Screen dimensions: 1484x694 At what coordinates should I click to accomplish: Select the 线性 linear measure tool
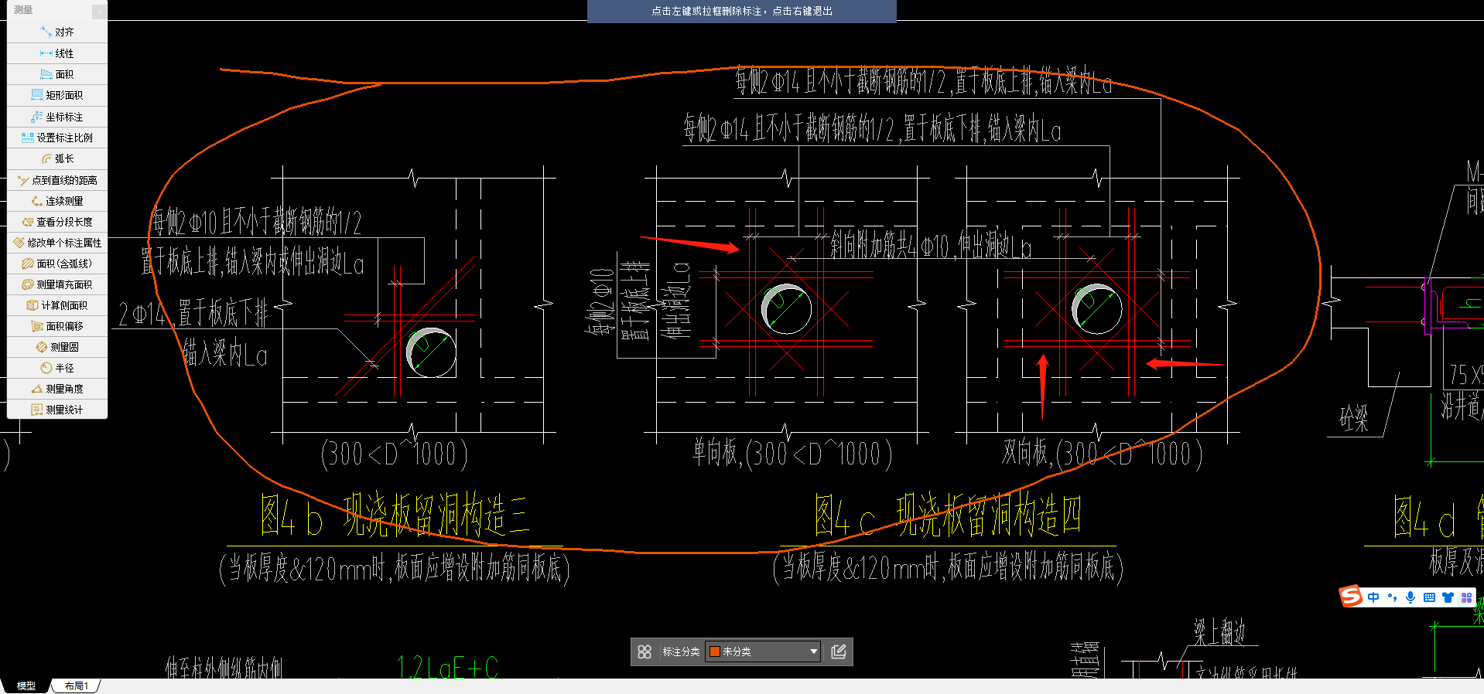pyautogui.click(x=57, y=53)
